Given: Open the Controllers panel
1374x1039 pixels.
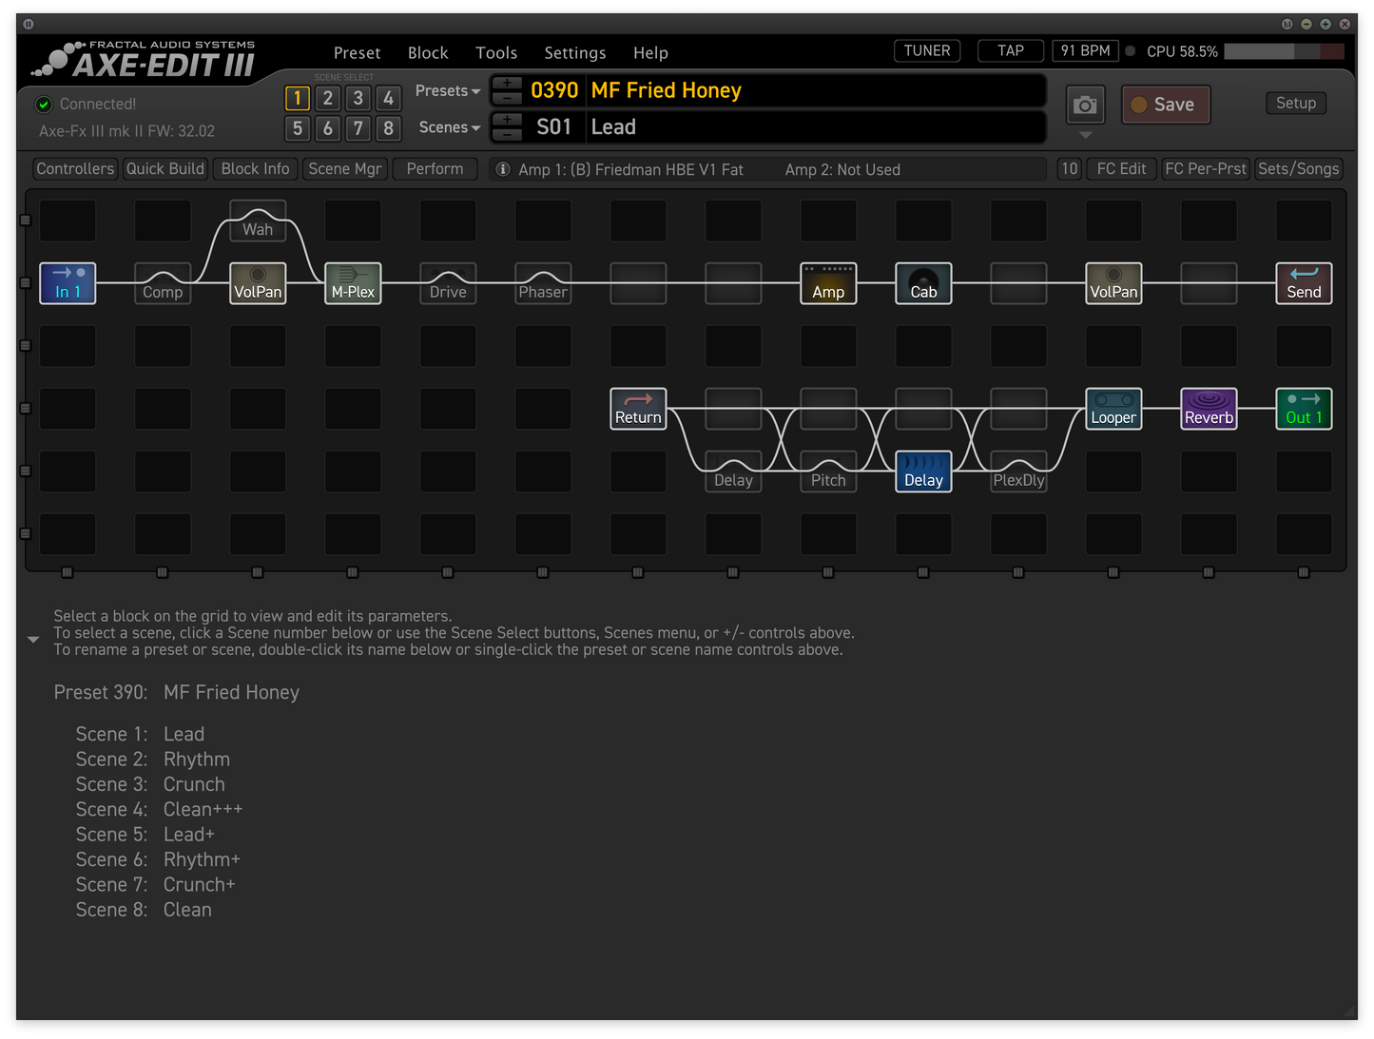Looking at the screenshot, I should 75,169.
